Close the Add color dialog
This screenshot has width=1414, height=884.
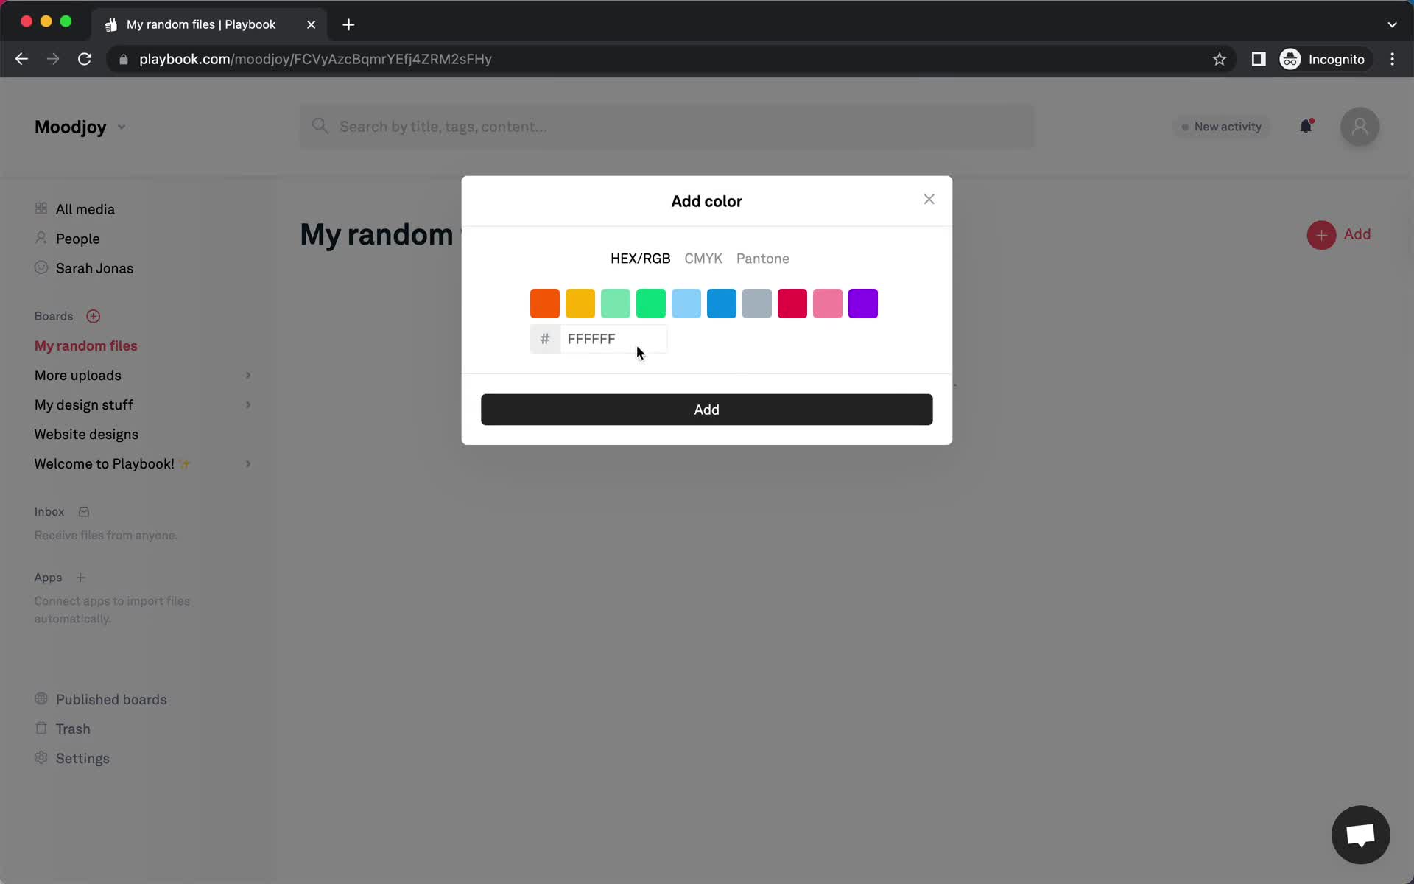(x=929, y=199)
